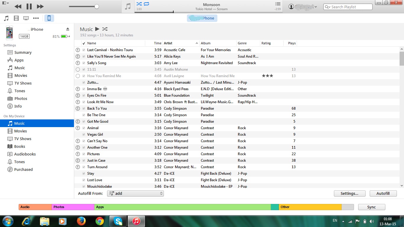Open the account dropdown menu
This screenshot has height=227, width=404.
point(303,7)
